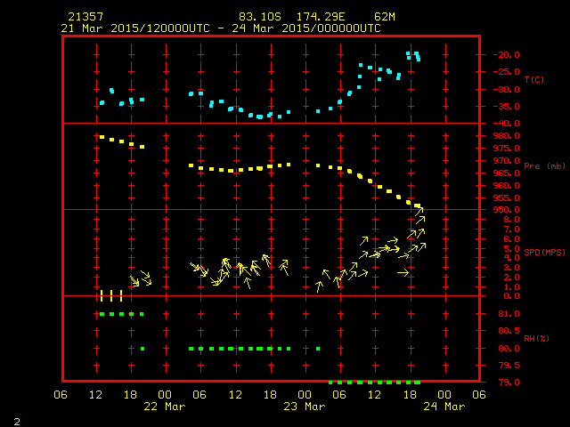570x427 pixels.
Task: Click the T(C) temperature axis label
Action: (534, 79)
